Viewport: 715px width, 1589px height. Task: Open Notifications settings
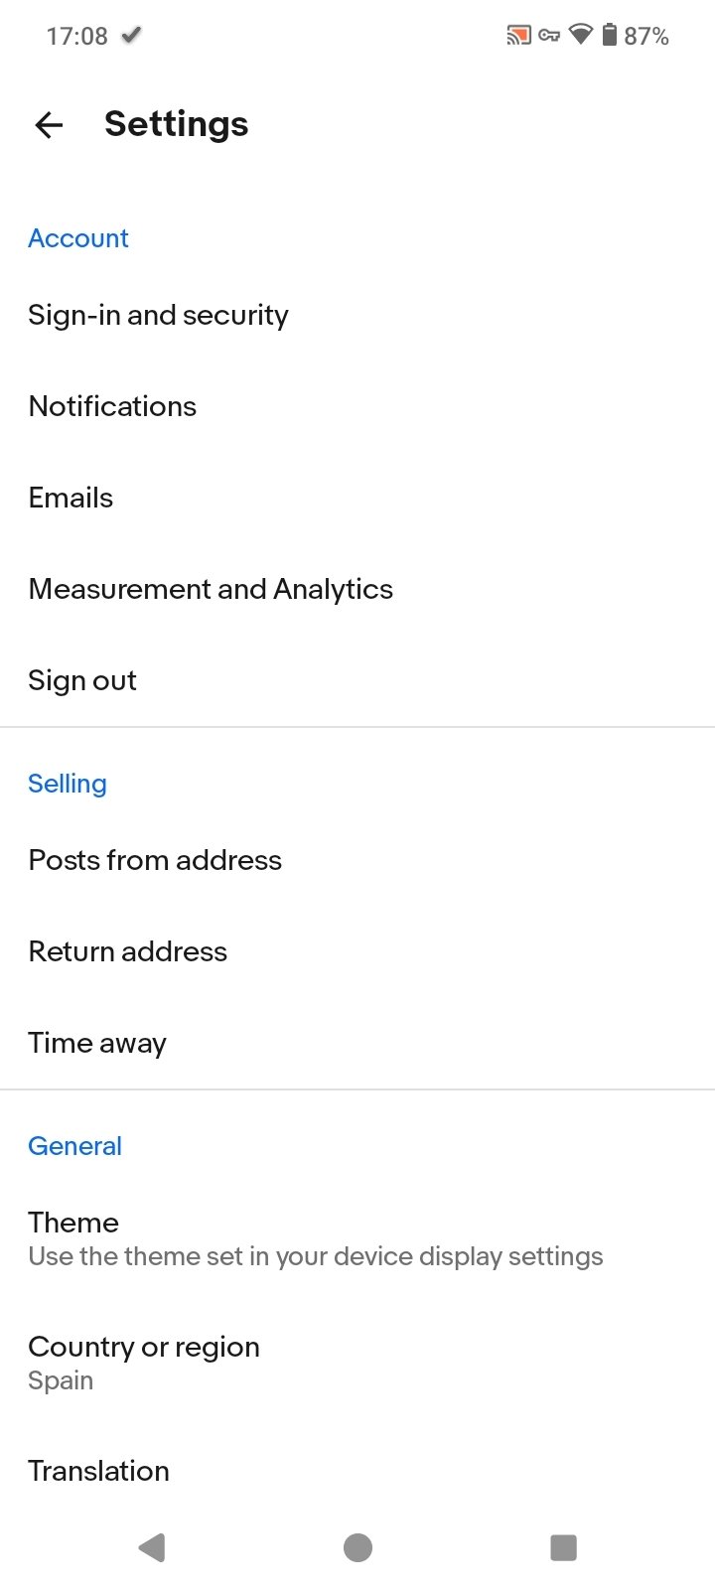click(x=112, y=406)
